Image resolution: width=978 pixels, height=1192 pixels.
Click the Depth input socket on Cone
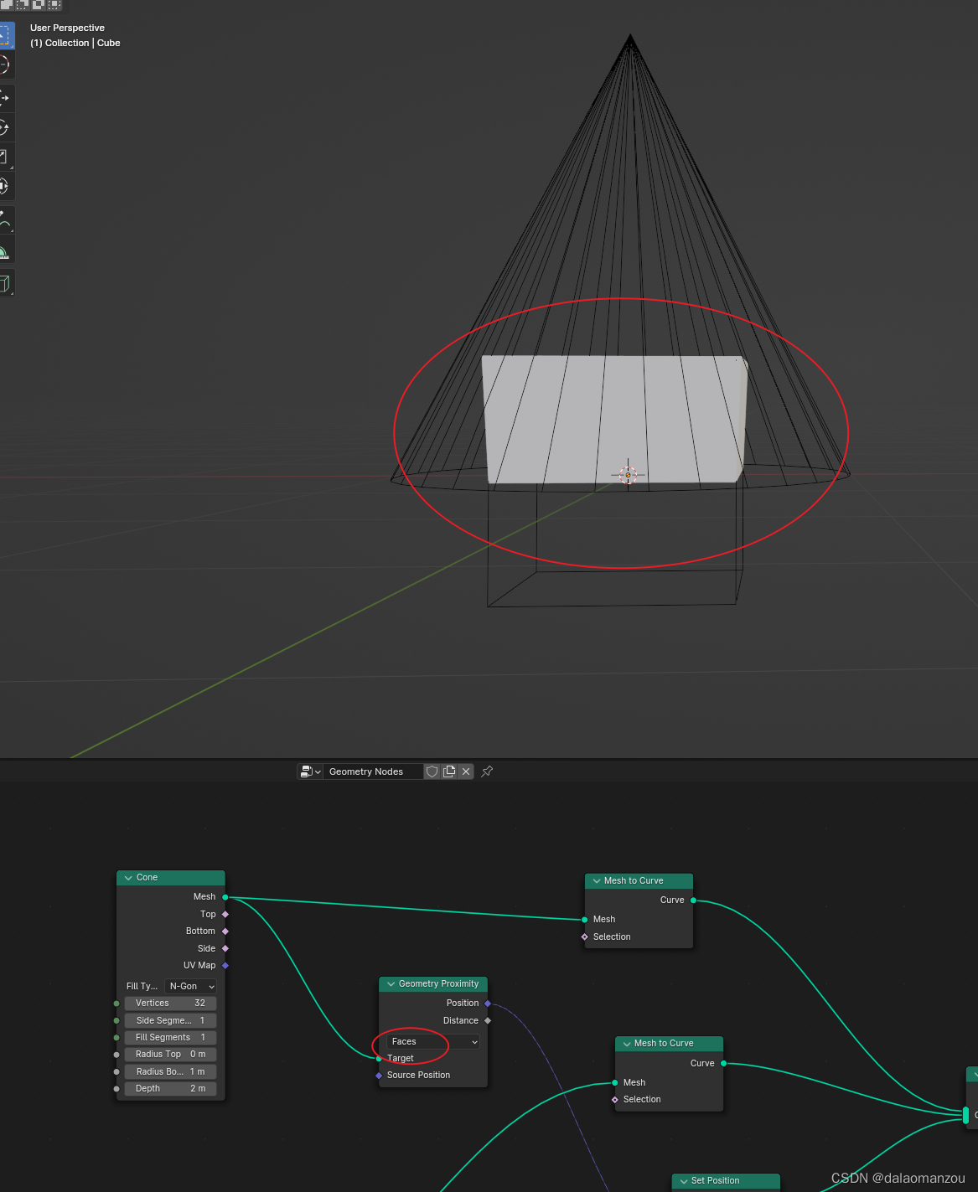coord(116,1089)
